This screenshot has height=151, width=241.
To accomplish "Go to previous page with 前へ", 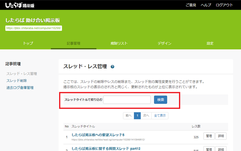I will click(x=128, y=116).
